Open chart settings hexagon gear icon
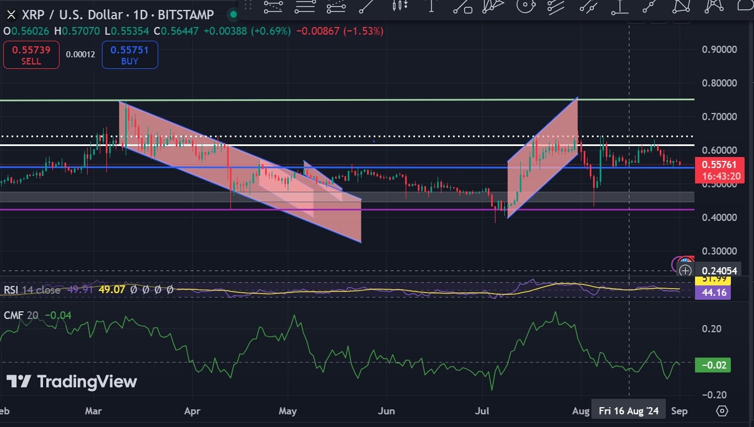The height and width of the screenshot is (427, 754). coord(722,411)
